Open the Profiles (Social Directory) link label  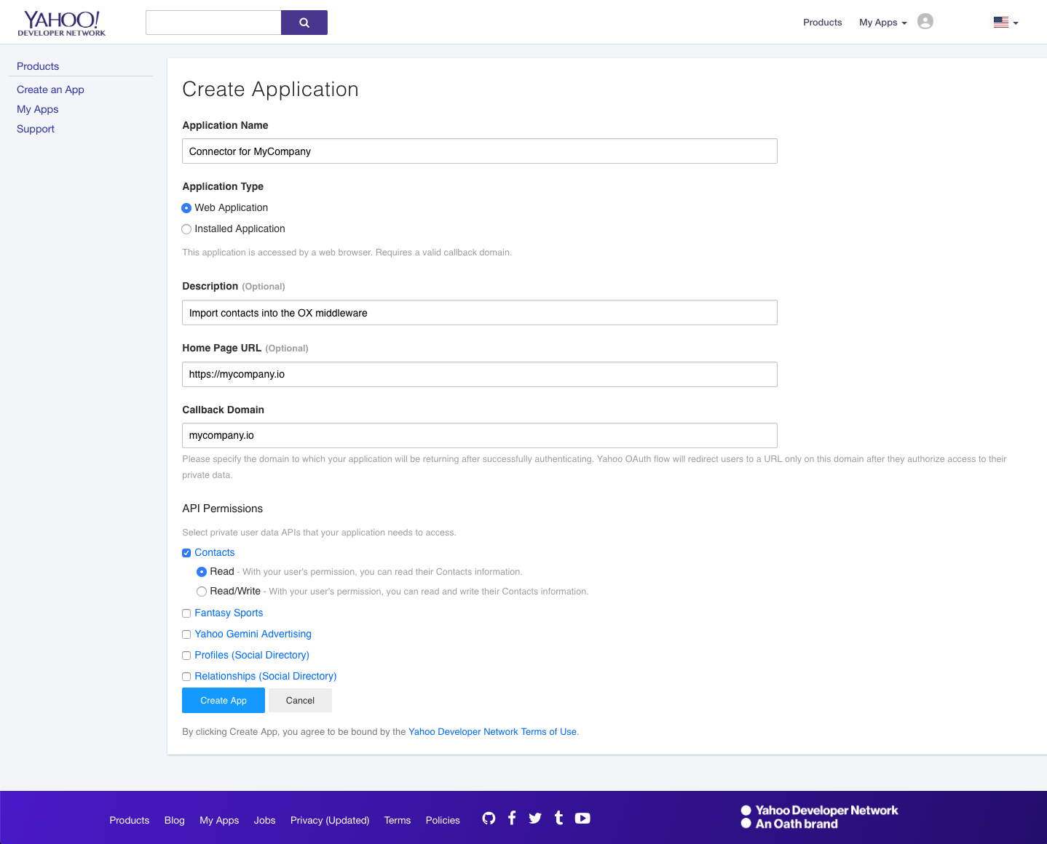(x=252, y=656)
